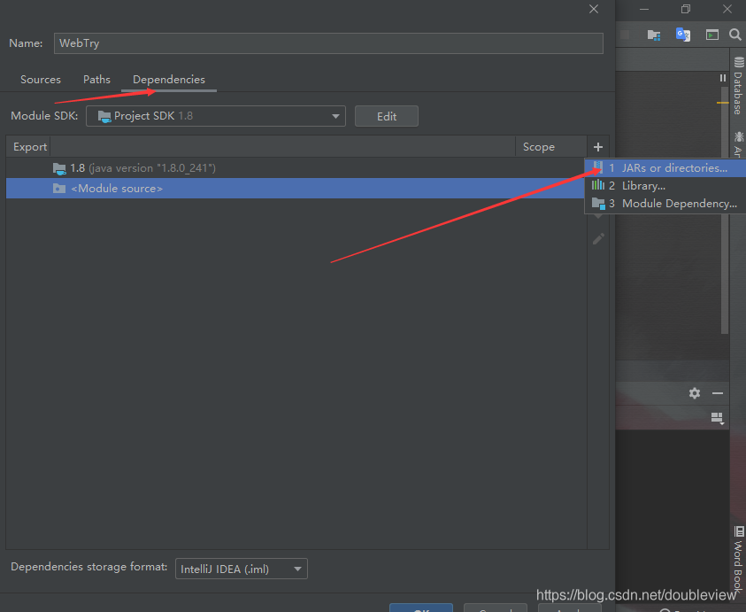746x612 pixels.
Task: Click the pencil edit icon beside dependency list
Action: pyautogui.click(x=598, y=238)
